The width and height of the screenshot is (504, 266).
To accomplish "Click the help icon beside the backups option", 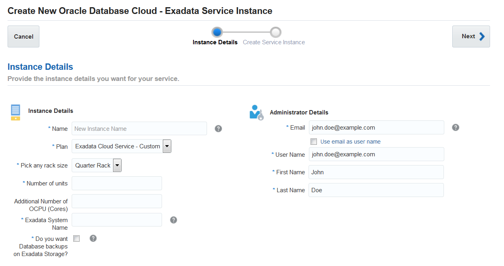I will (93, 238).
